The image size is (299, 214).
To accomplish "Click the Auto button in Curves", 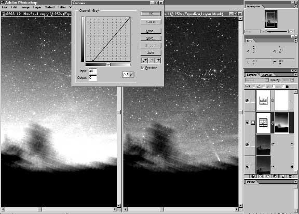I will (x=151, y=52).
